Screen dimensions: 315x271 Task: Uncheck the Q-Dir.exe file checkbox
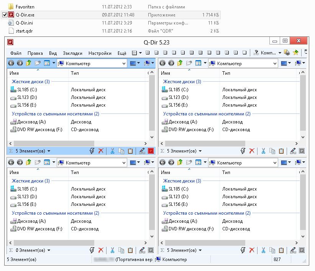tap(5, 15)
